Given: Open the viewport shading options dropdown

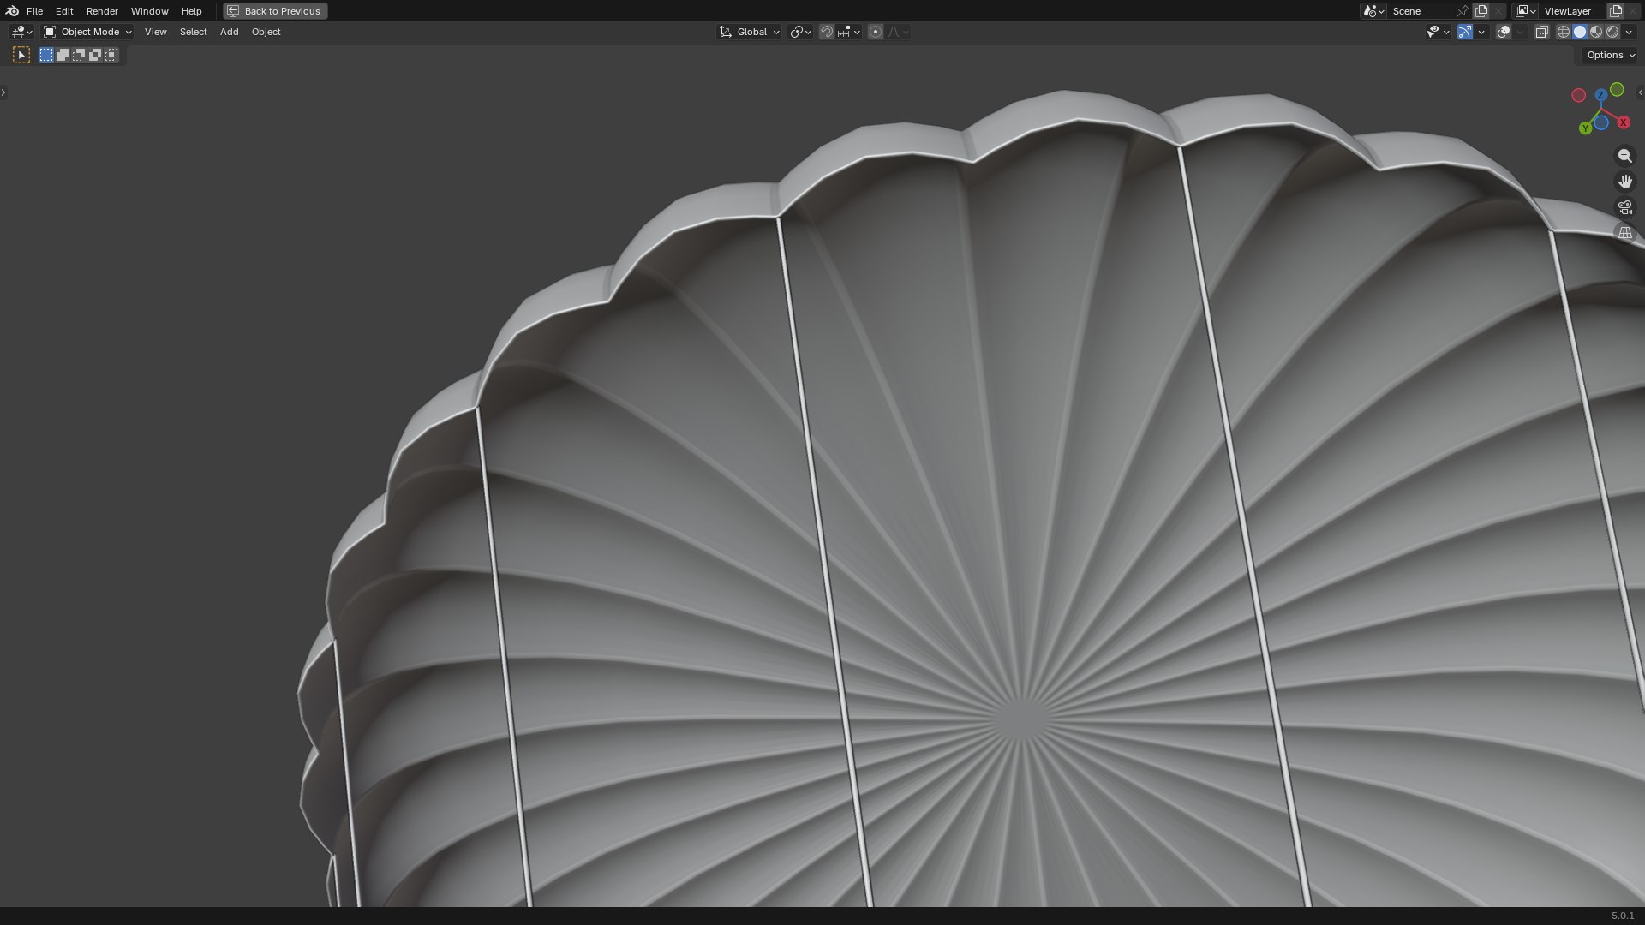Looking at the screenshot, I should [x=1629, y=32].
